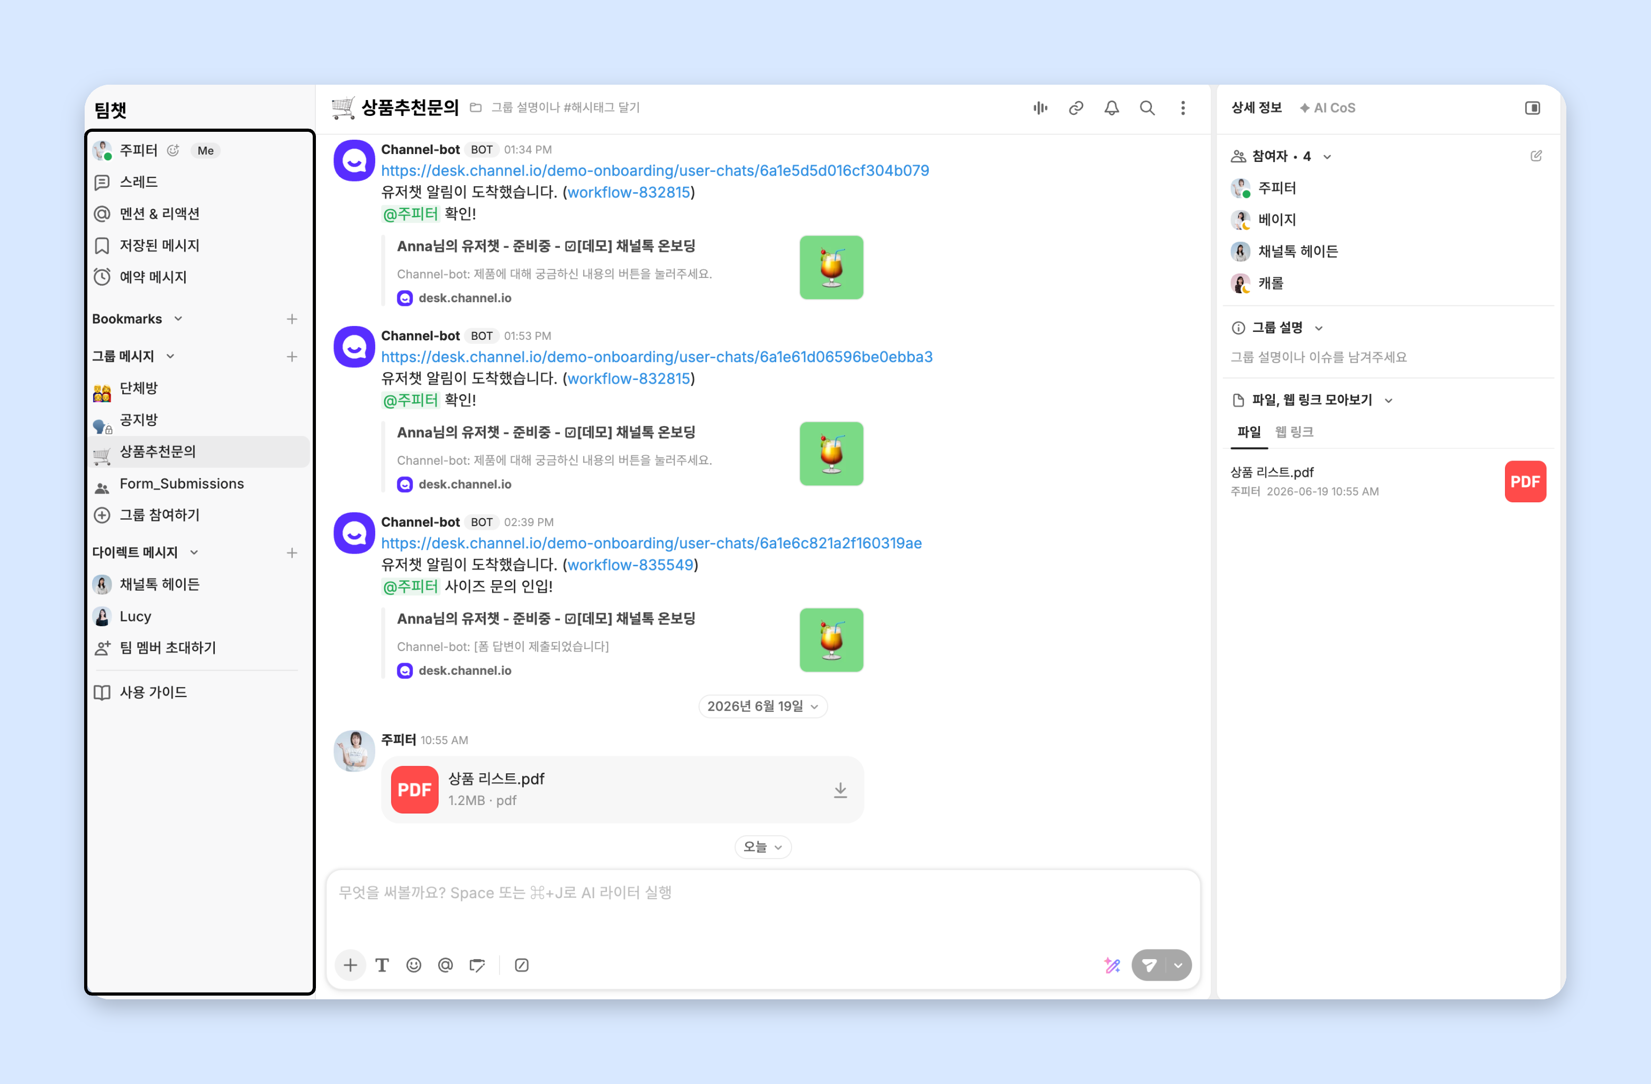Open direct message with 채널톡 헤이든

click(199, 585)
